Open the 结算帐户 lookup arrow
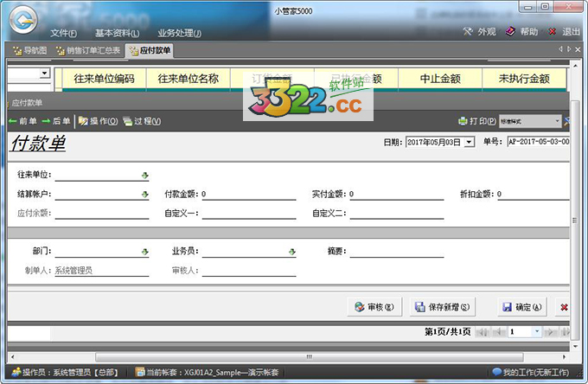 (144, 195)
